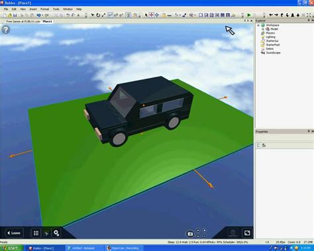The width and height of the screenshot is (314, 251).
Task: Select the pointer cursor tool icon
Action: 146,15
